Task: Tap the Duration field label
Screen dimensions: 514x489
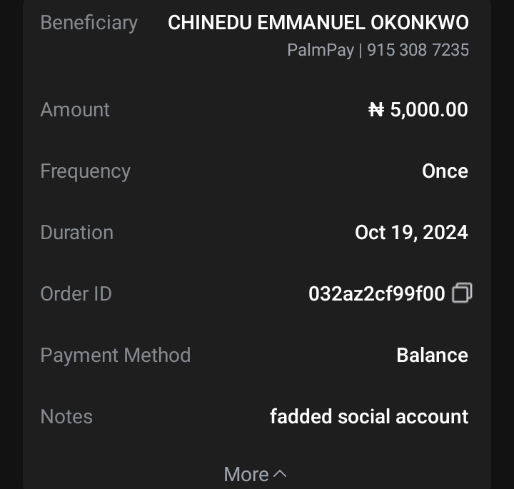Action: (x=76, y=233)
